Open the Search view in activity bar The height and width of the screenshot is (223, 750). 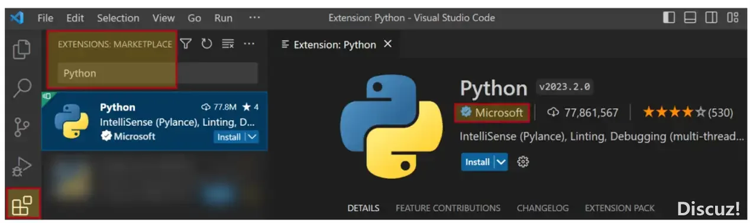click(x=21, y=88)
